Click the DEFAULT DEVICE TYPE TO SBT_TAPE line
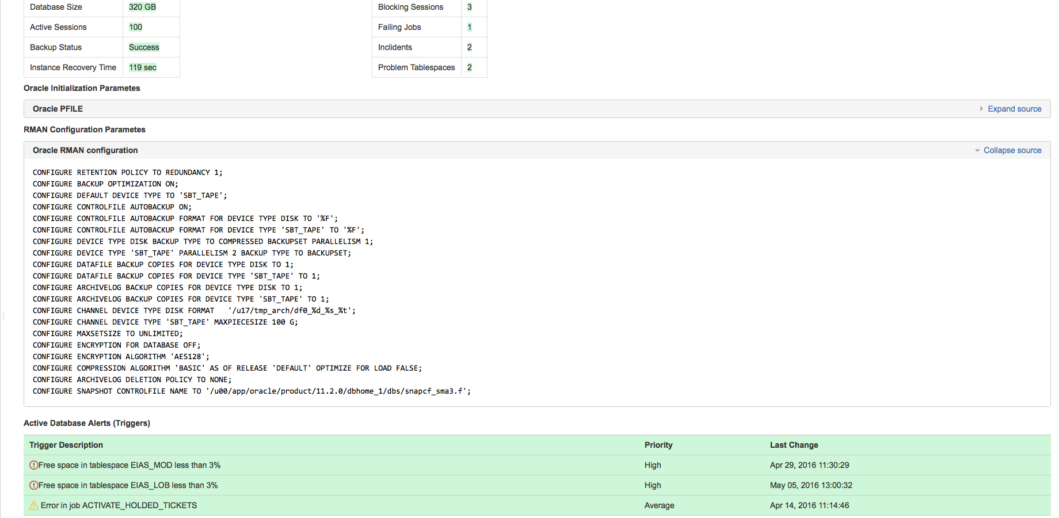 129,196
